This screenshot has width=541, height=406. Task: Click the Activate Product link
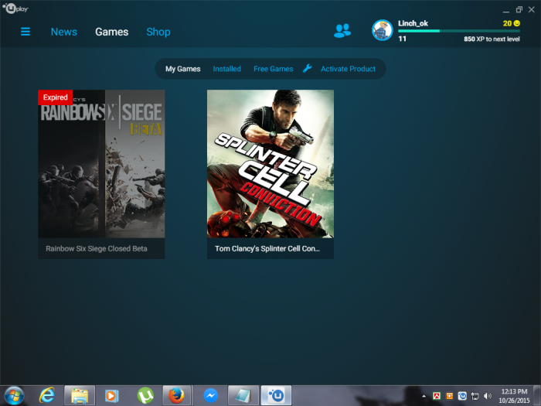[x=348, y=69]
